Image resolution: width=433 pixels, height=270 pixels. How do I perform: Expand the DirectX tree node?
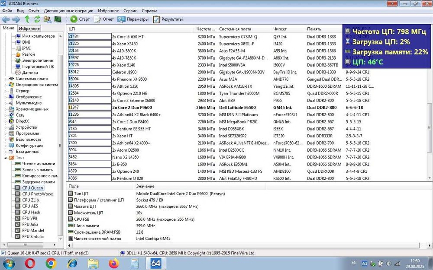point(6,121)
